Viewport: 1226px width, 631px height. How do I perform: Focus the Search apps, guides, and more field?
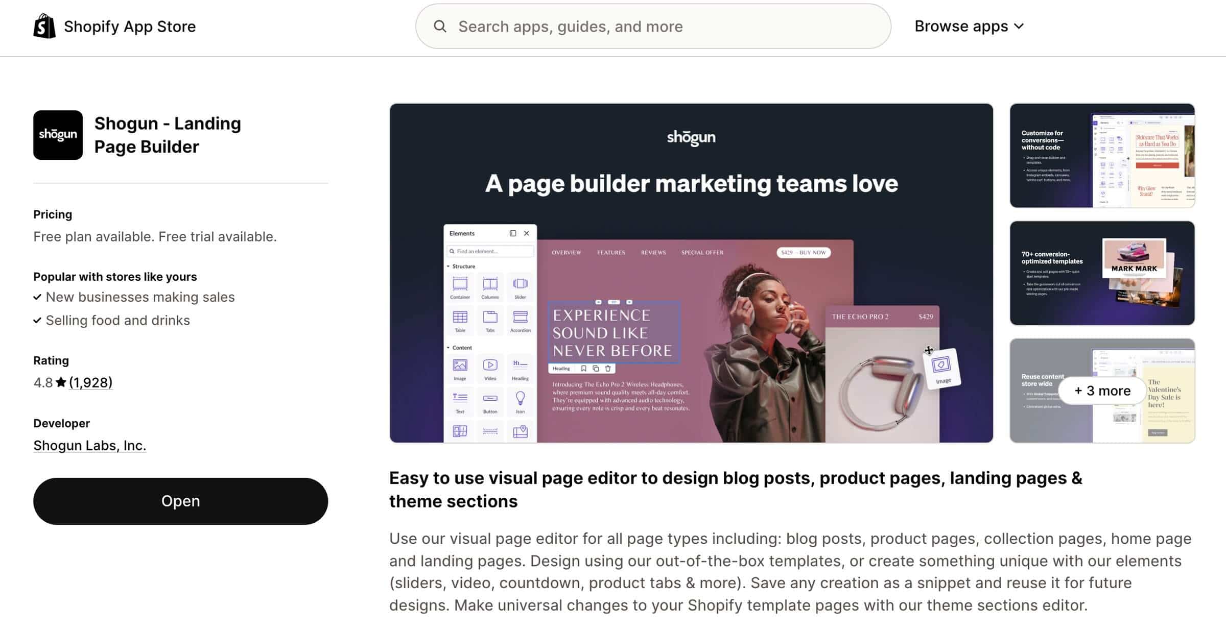tap(653, 27)
